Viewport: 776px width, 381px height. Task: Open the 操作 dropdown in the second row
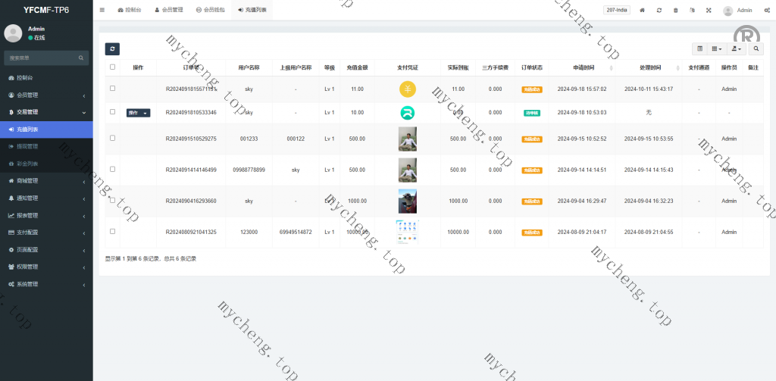click(x=138, y=113)
